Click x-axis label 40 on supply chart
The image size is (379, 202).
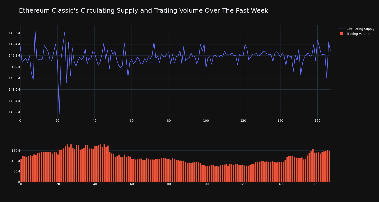coord(94,121)
